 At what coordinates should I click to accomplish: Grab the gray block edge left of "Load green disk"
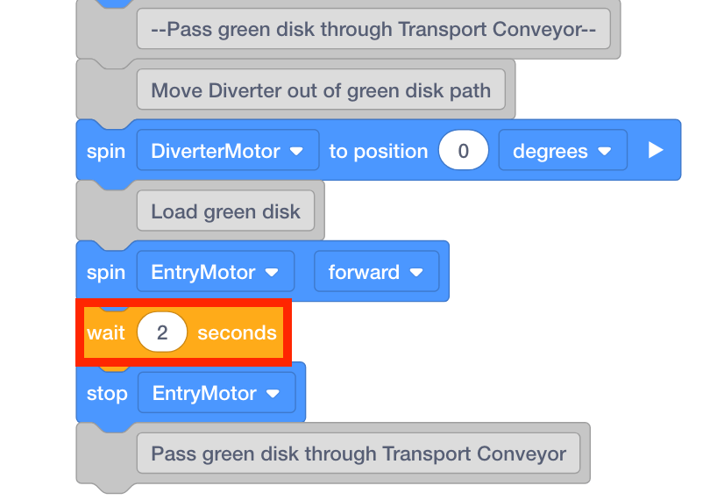point(105,211)
